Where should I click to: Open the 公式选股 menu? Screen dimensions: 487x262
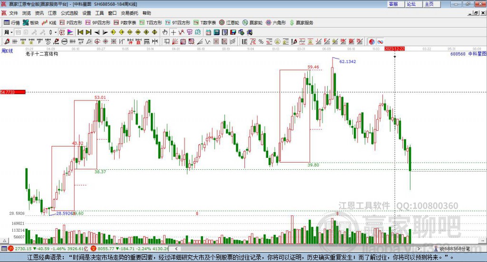point(69,13)
